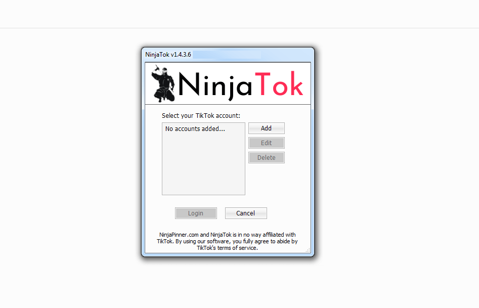The image size is (479, 308).
Task: Click the disabled Delete button
Action: (266, 157)
